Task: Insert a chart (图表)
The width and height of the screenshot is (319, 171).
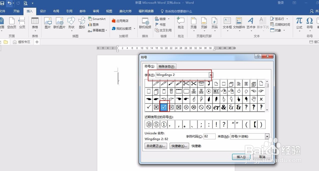Action: (x=93, y=25)
